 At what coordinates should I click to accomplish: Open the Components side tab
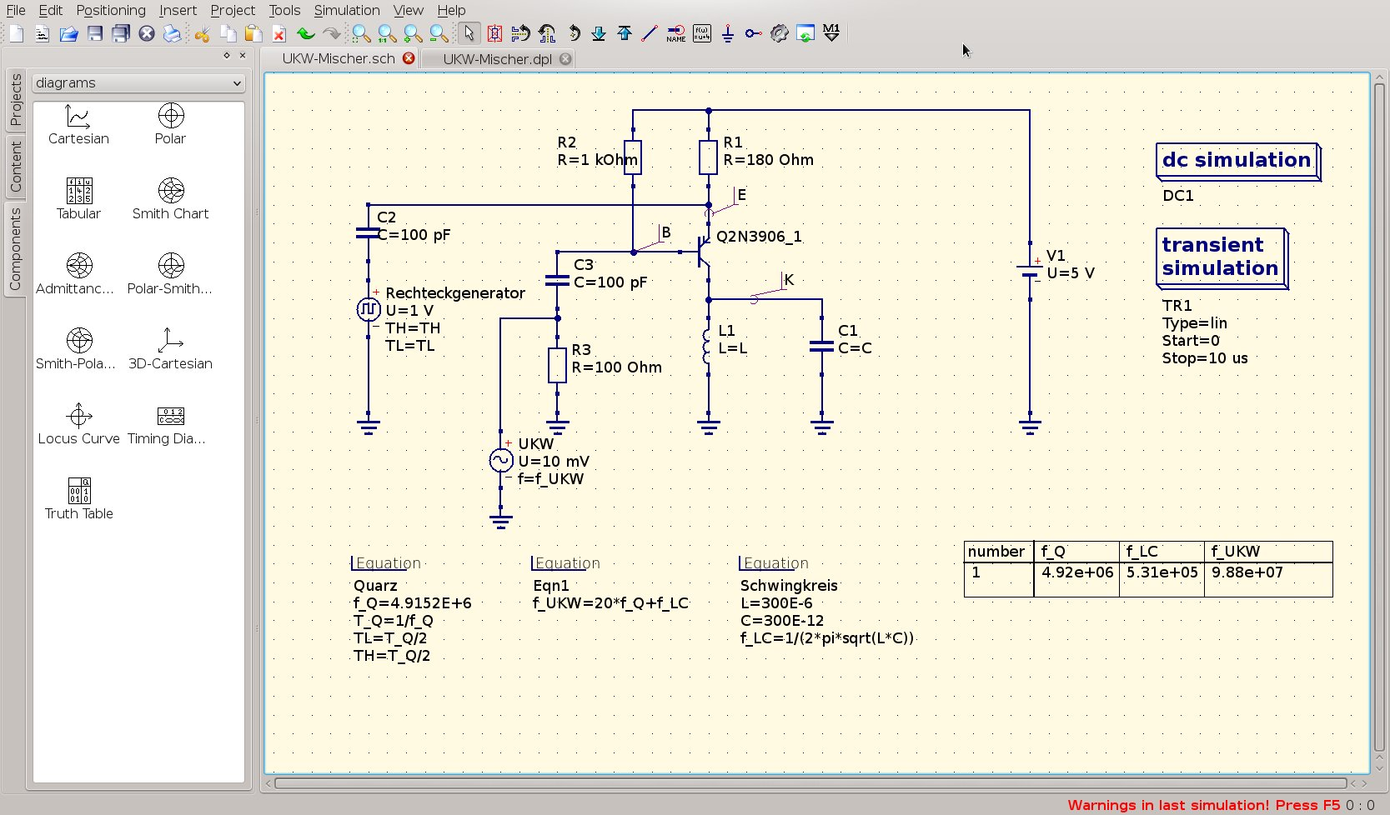(x=15, y=249)
